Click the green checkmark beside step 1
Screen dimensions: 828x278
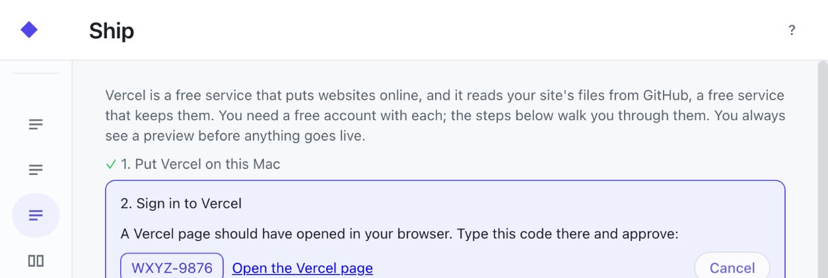tap(111, 164)
